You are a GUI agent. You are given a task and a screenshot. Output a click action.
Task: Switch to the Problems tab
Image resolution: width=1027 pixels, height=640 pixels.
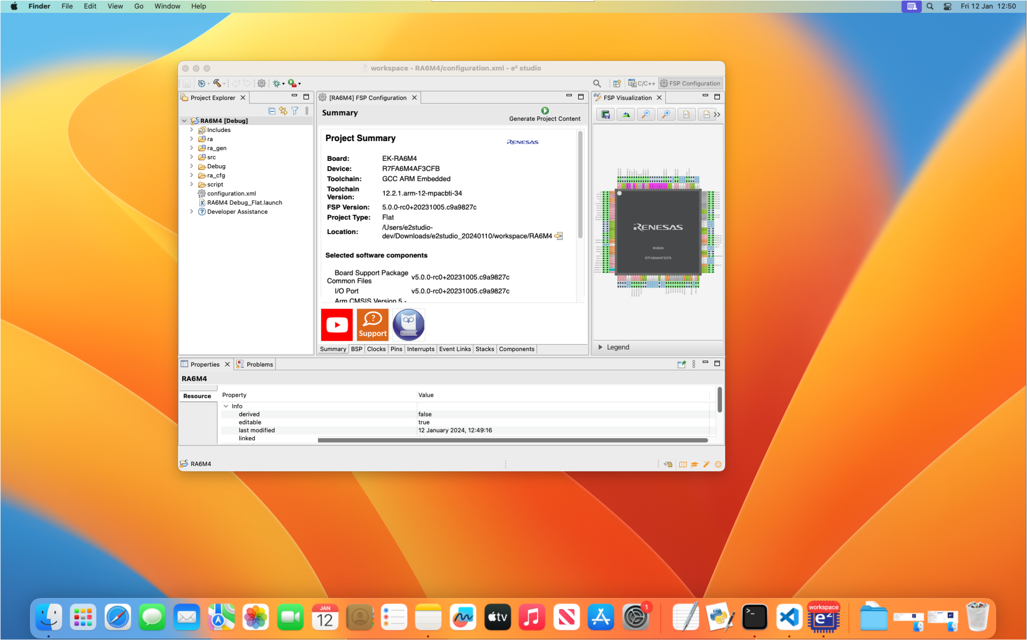(x=255, y=364)
